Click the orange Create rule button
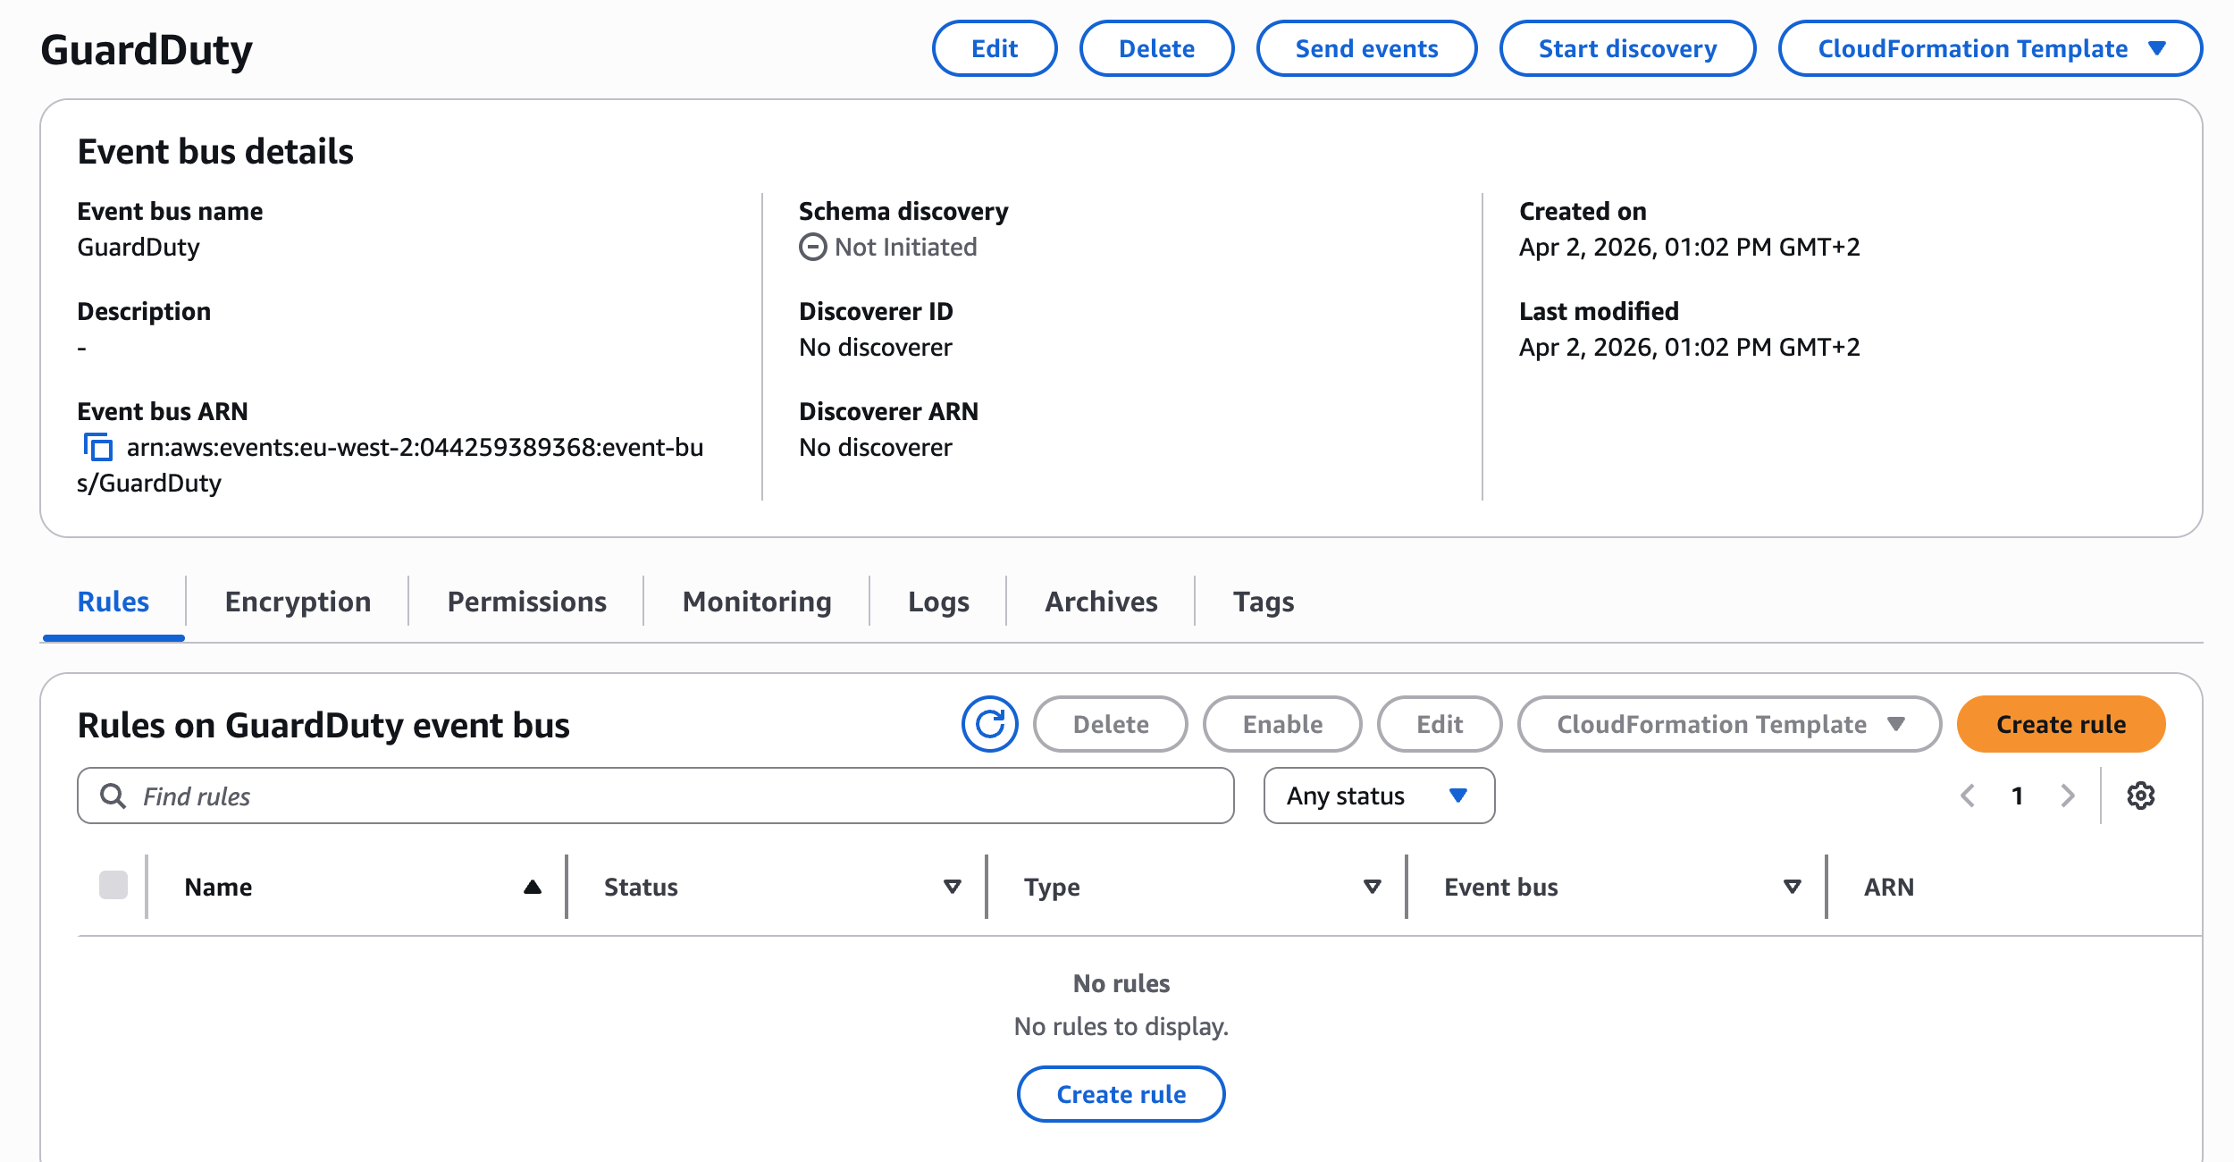This screenshot has width=2234, height=1162. tap(2061, 724)
